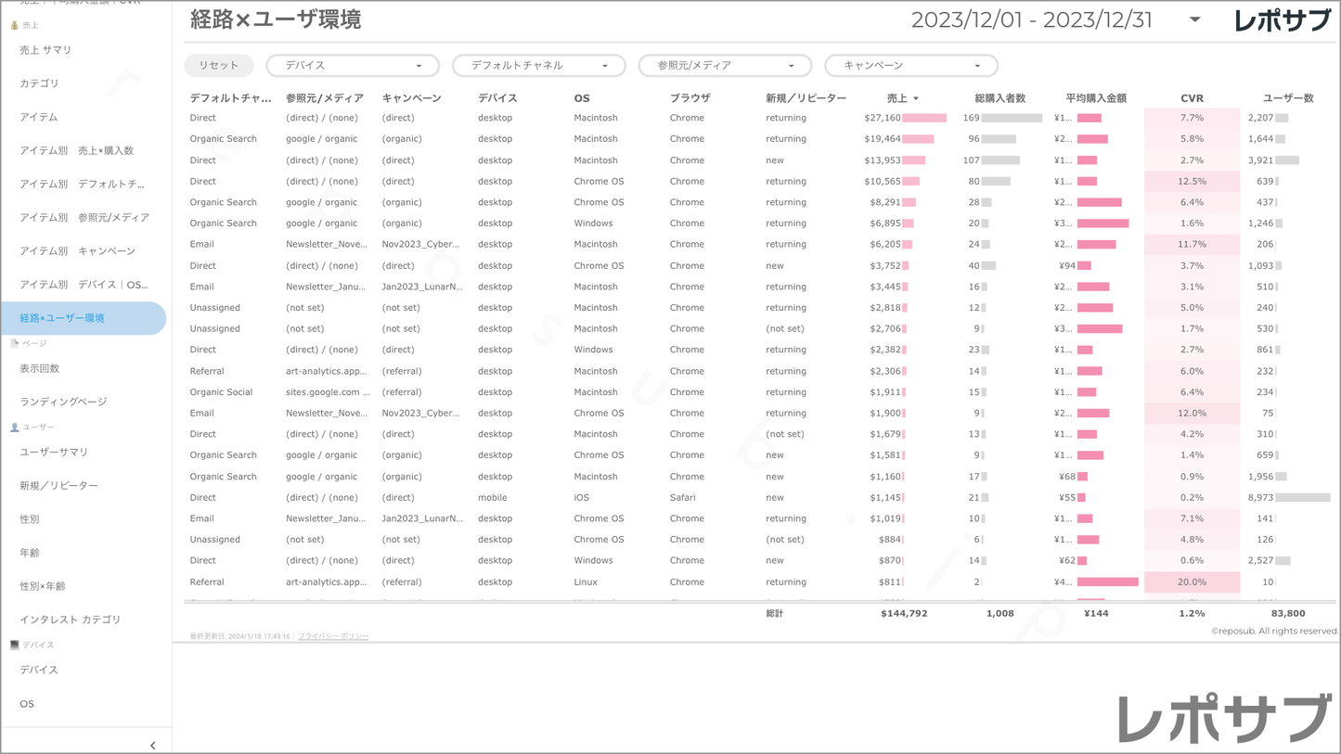The height and width of the screenshot is (754, 1341).
Task: Click the レポサブ logo in header
Action: click(1282, 20)
